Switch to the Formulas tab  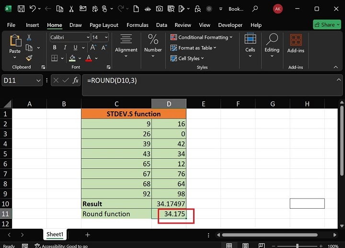coord(137,25)
